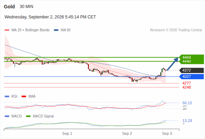Image resolution: width=205 pixels, height=139 pixels.
Task: Click the MACD Signal green legend swatch
Action: pyautogui.click(x=28, y=116)
